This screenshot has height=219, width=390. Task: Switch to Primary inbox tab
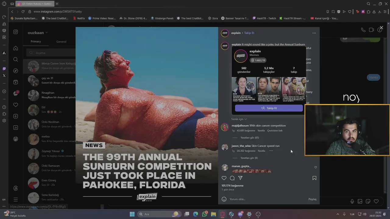[x=36, y=41]
